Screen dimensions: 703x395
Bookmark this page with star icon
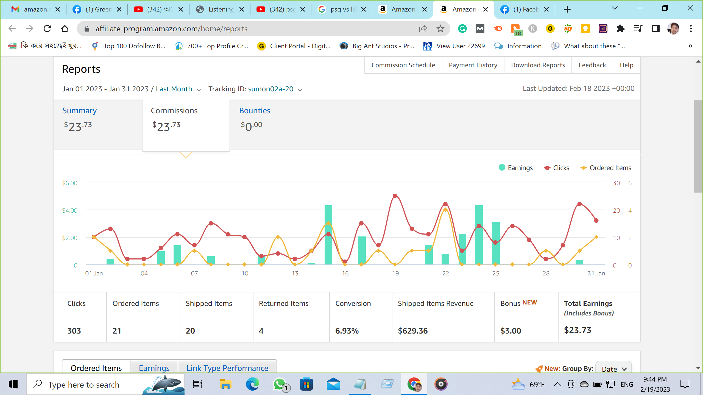pyautogui.click(x=440, y=29)
